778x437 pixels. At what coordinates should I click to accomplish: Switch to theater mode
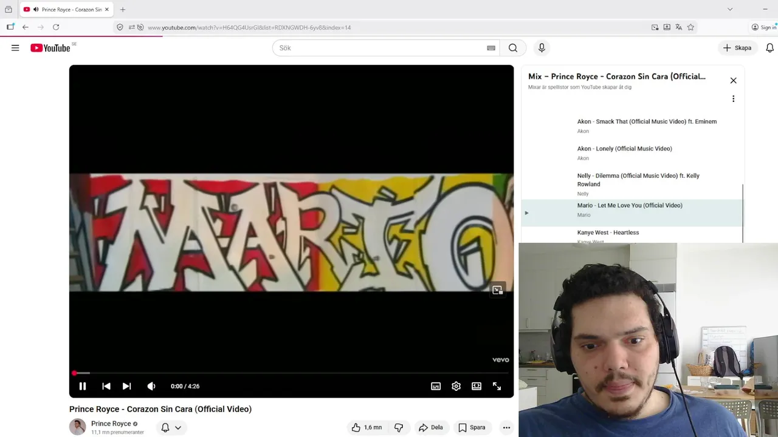(x=477, y=386)
